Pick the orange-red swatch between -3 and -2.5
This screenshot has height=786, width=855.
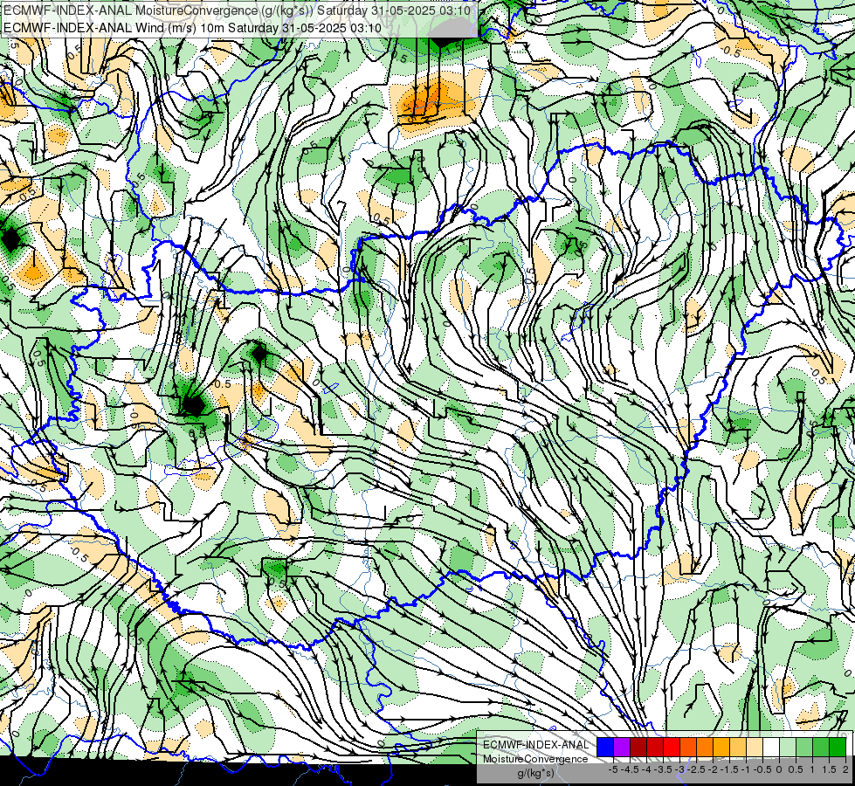point(688,747)
